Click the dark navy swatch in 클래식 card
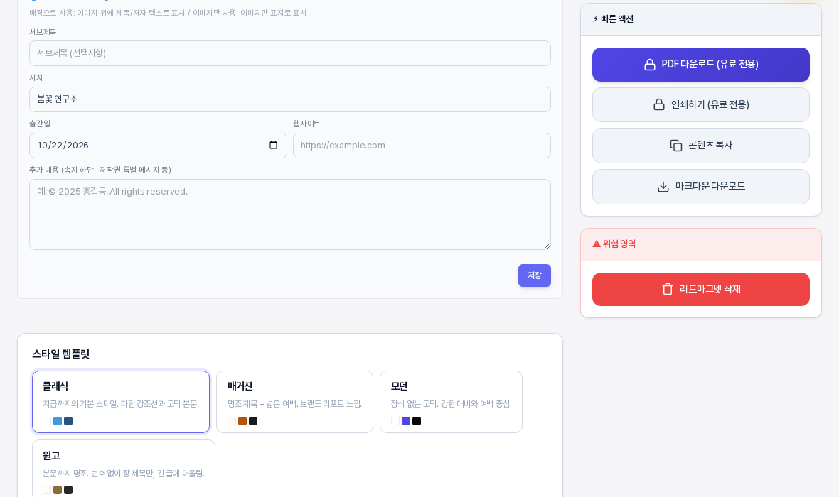The image size is (839, 497). (68, 421)
